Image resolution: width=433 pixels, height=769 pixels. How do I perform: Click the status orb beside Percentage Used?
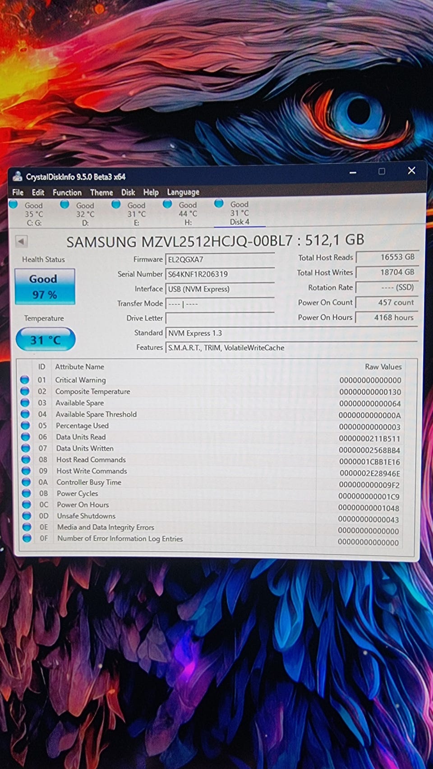(26, 425)
